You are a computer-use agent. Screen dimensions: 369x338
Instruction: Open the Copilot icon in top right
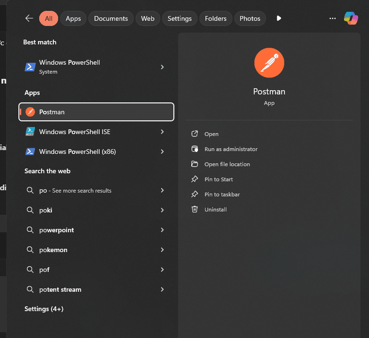(351, 18)
